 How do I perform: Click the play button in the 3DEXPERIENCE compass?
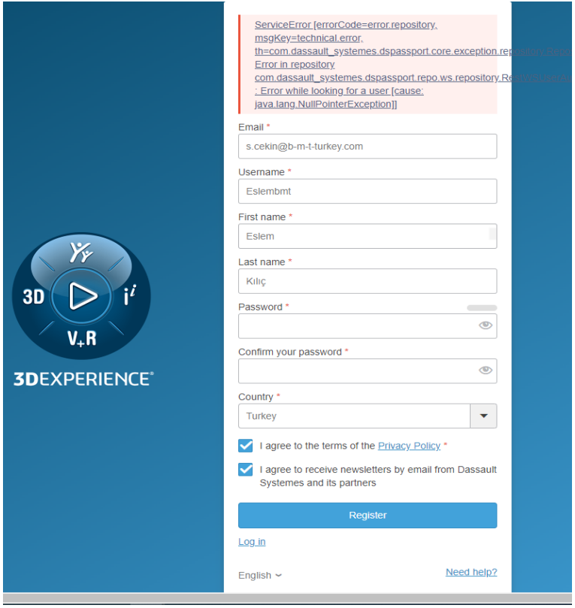(x=83, y=297)
